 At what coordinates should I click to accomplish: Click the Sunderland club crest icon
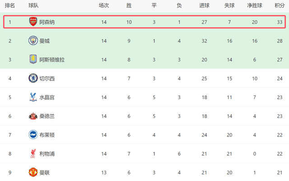pos(33,116)
